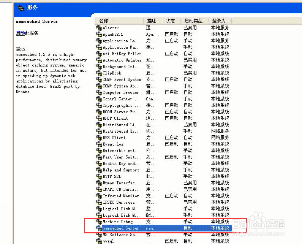Click 已启动 status of Event Log row

tap(172, 144)
